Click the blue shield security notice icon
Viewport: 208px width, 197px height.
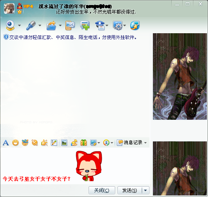pyautogui.click(x=6, y=37)
